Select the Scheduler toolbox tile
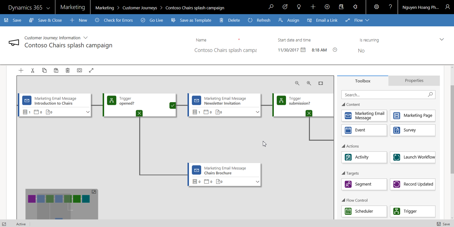The image size is (454, 227). click(364, 211)
